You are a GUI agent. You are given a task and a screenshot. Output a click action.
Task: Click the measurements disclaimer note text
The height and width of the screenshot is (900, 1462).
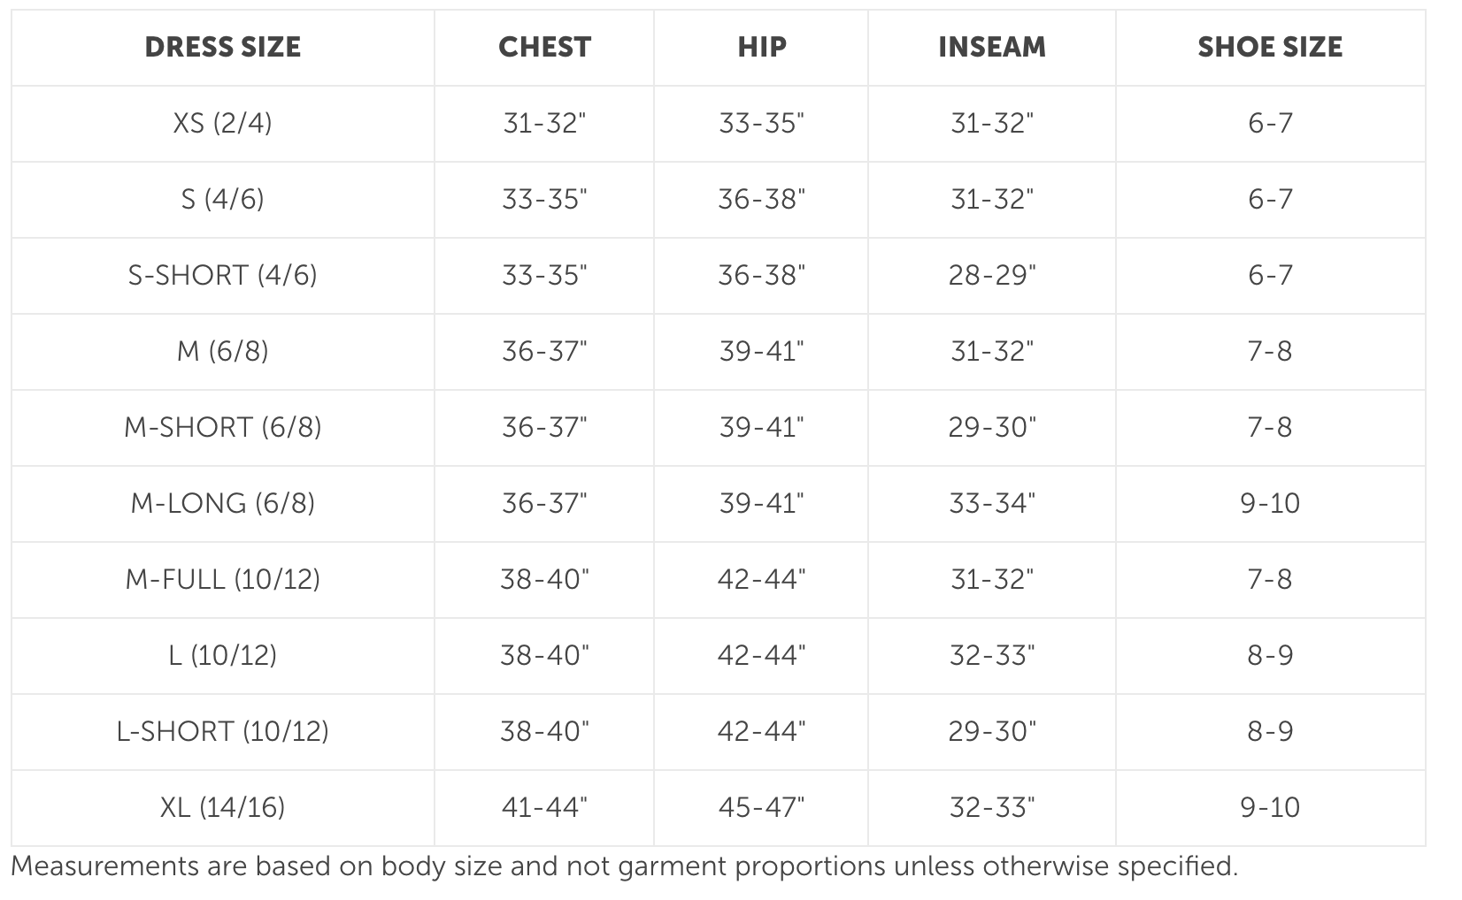coord(624,866)
